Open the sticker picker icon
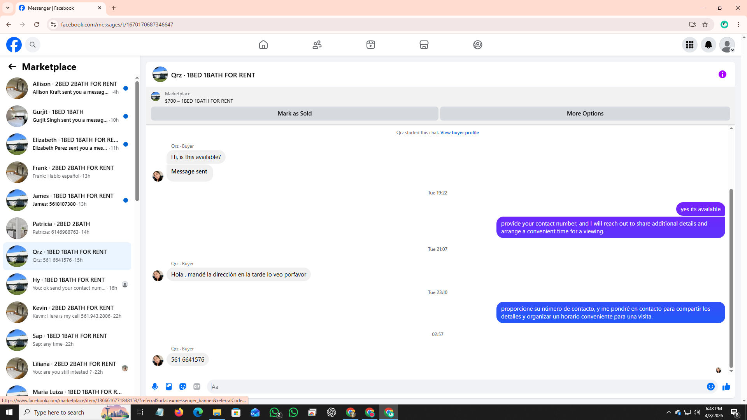Screen dimensions: 747x420 183,387
